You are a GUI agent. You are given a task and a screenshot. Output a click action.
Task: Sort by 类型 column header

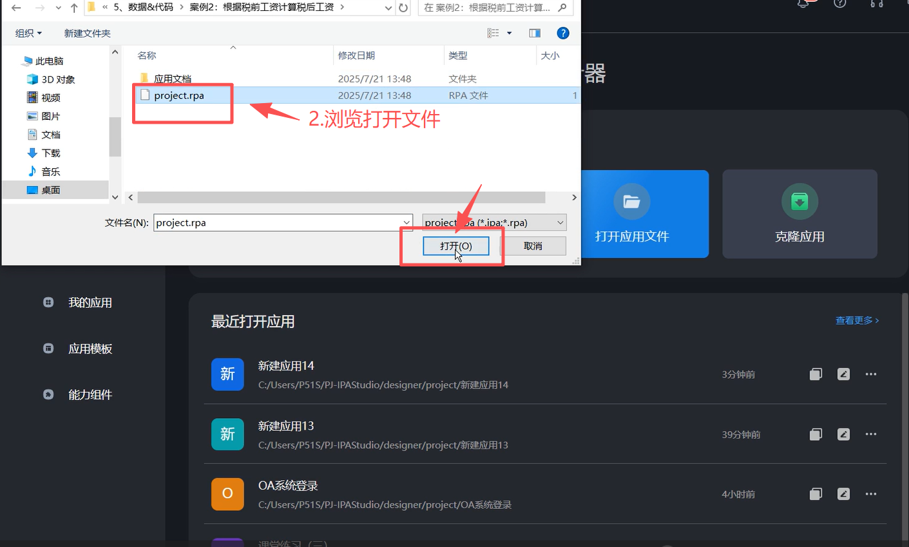pyautogui.click(x=458, y=55)
